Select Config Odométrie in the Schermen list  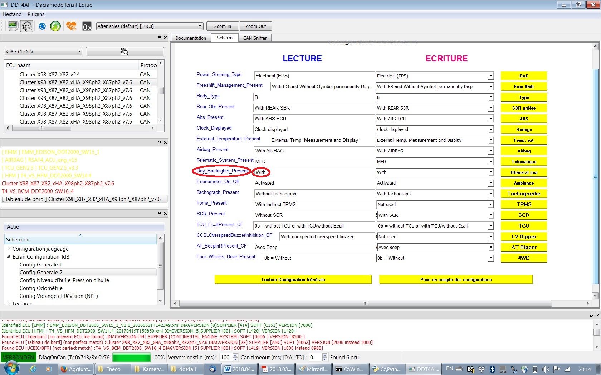click(x=41, y=288)
